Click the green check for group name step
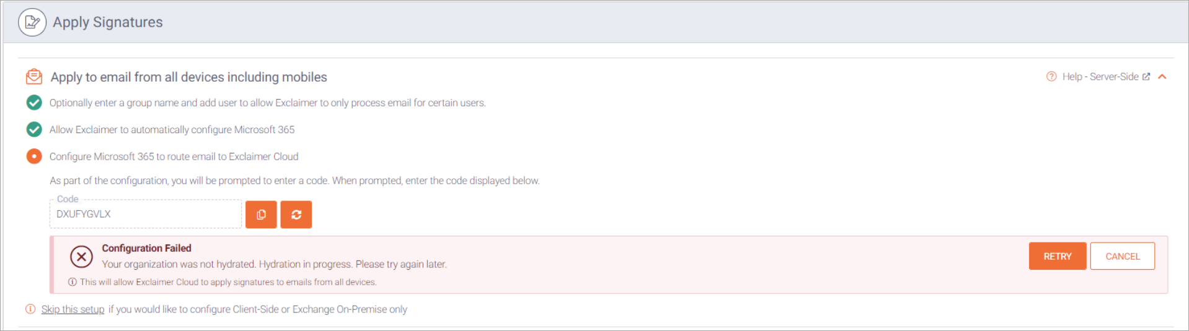This screenshot has height=331, width=1189. click(x=34, y=103)
